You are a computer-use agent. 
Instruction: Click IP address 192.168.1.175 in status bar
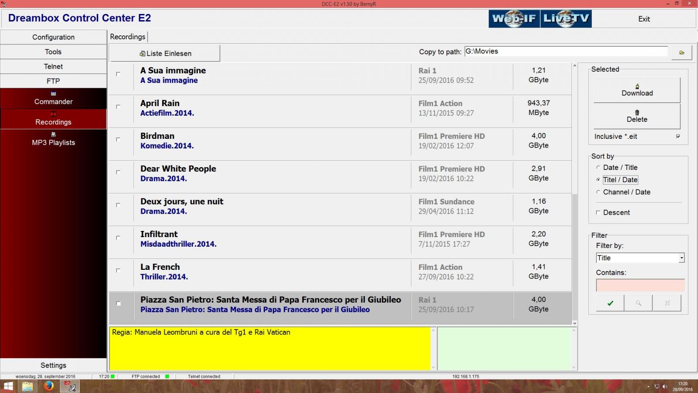coord(465,376)
